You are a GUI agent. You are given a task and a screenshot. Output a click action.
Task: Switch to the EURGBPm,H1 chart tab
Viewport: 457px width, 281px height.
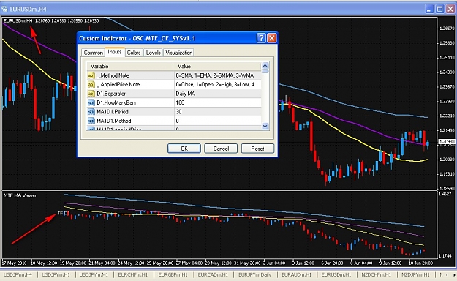pos(173,275)
